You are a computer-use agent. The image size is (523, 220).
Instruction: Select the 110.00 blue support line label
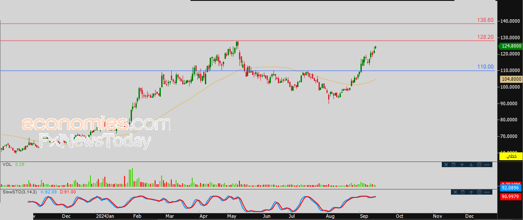click(x=485, y=67)
